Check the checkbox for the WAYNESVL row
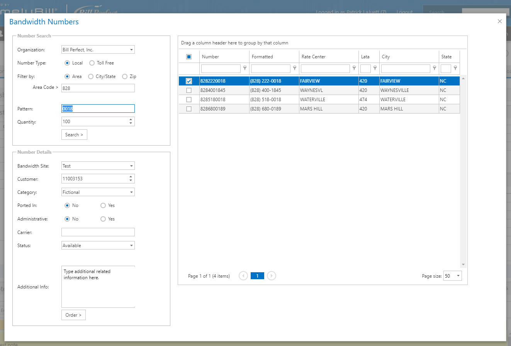This screenshot has width=511, height=346. (x=188, y=90)
